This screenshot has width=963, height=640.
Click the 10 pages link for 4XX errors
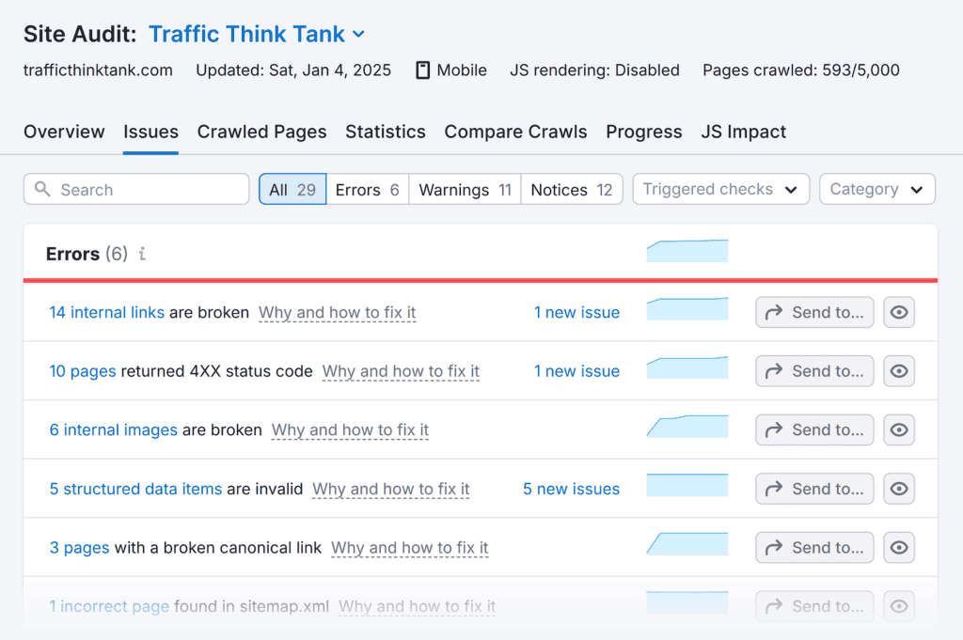click(x=82, y=371)
